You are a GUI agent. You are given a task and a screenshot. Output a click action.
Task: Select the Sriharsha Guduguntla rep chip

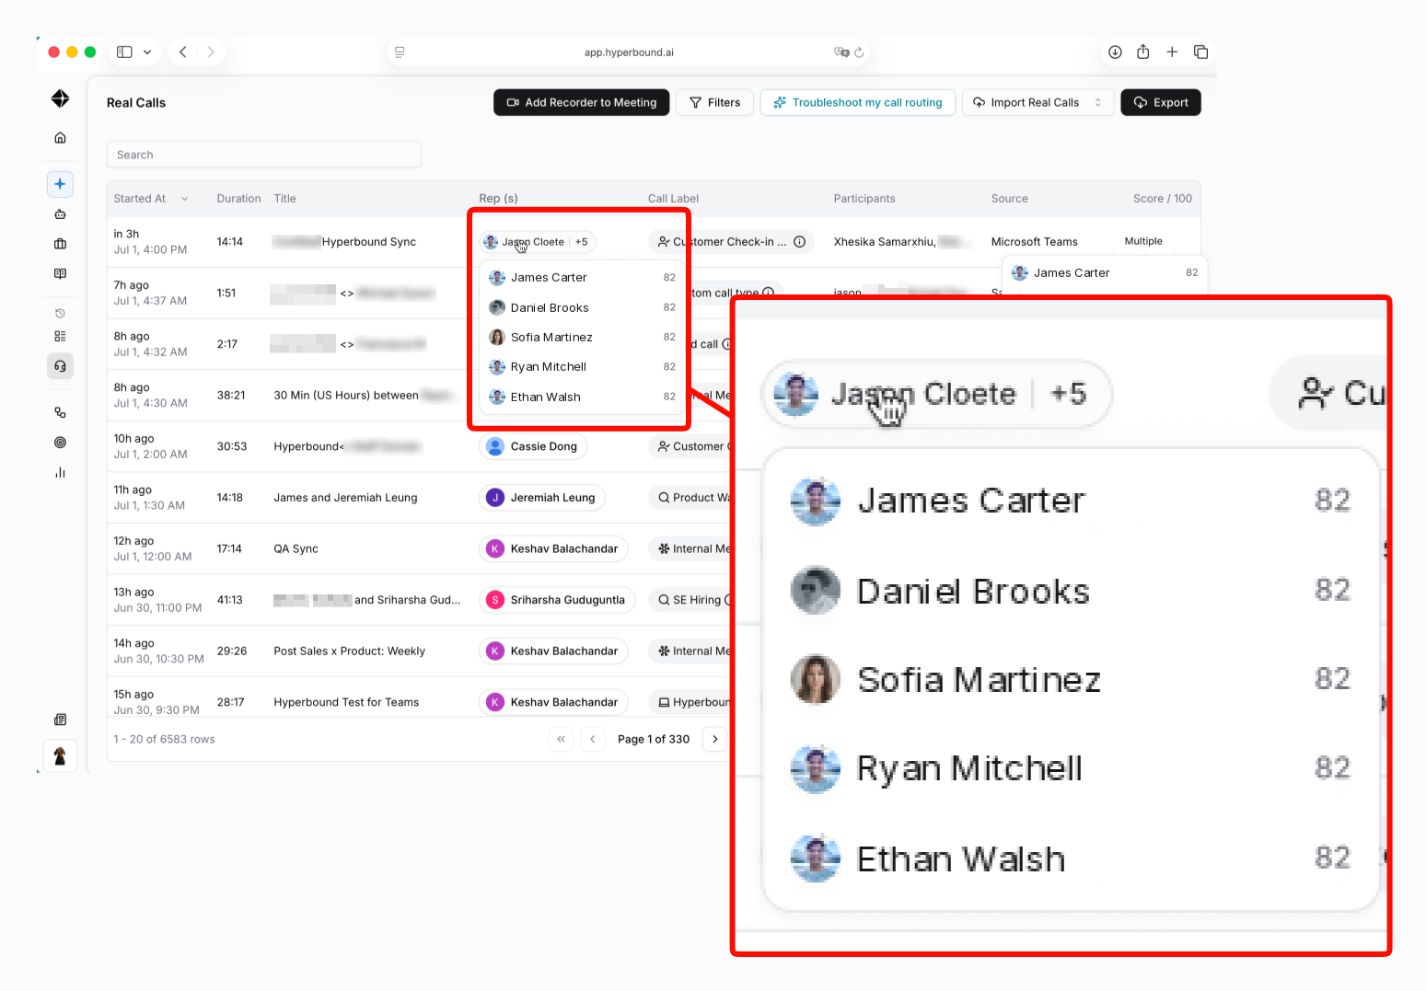click(557, 600)
